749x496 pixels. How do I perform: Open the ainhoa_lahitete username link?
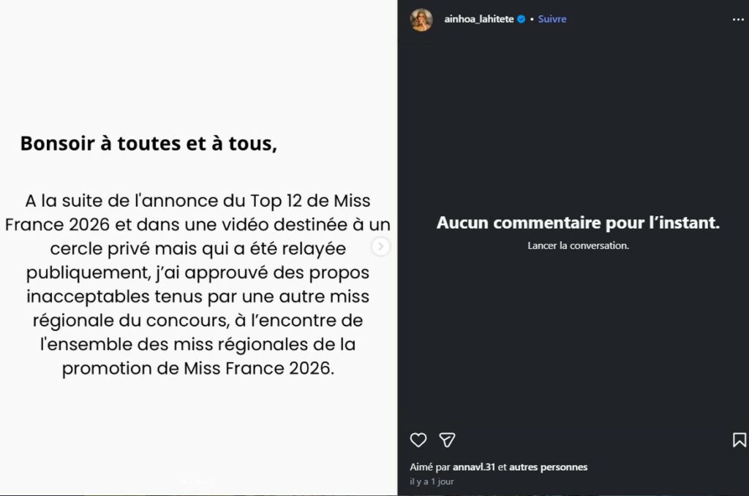(478, 20)
